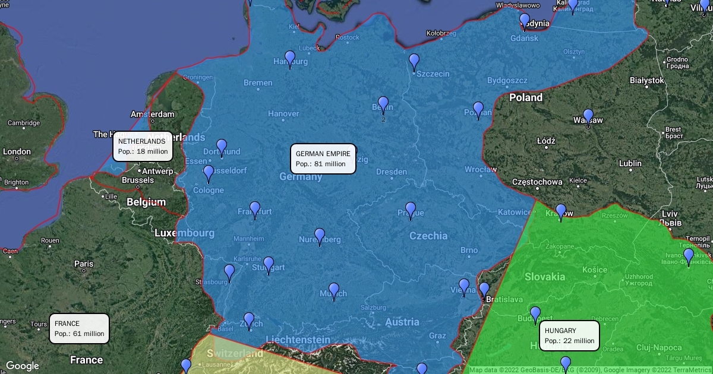Click the Katowice city label
This screenshot has height=374, width=713.
click(x=514, y=212)
